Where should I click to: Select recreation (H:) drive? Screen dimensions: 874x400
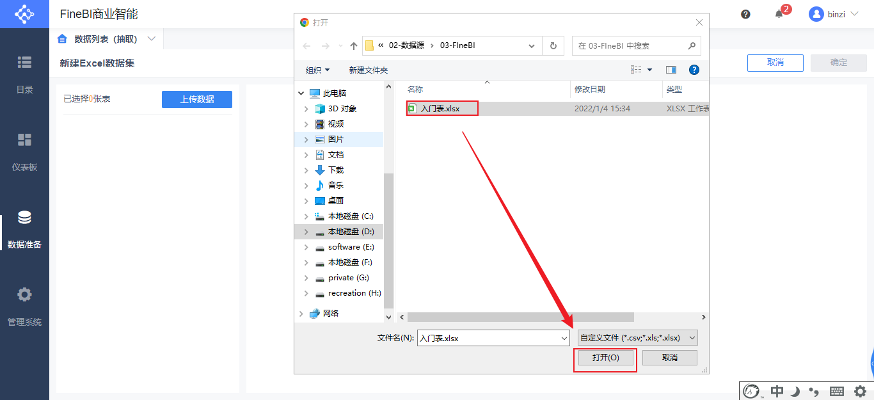click(354, 293)
